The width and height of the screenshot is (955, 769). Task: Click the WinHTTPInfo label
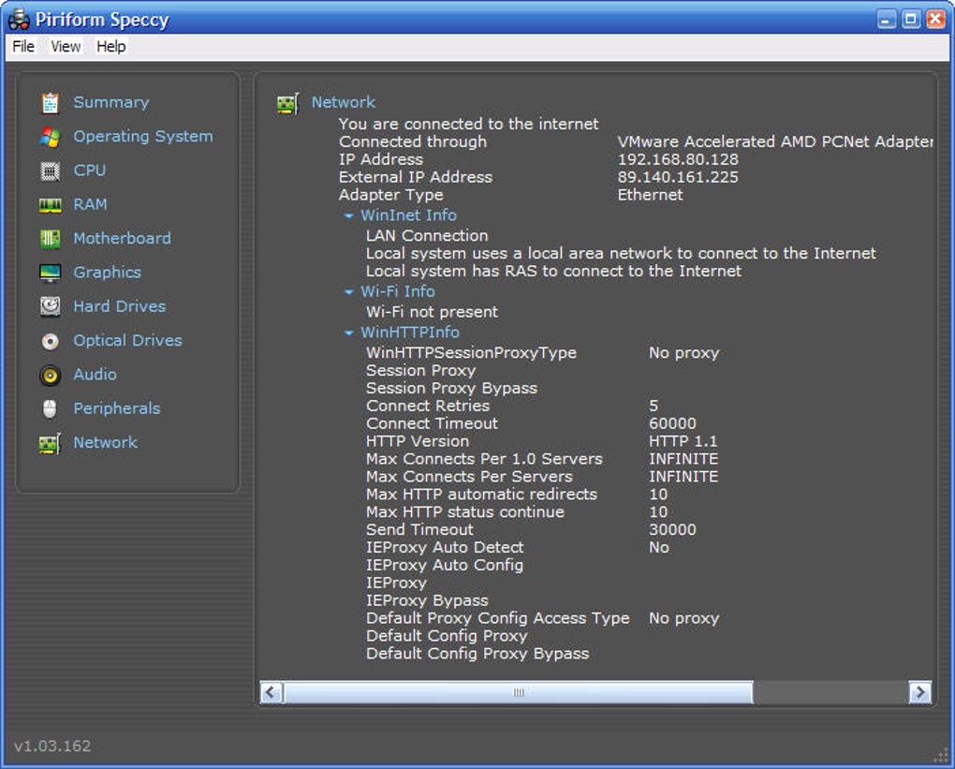[x=410, y=333]
